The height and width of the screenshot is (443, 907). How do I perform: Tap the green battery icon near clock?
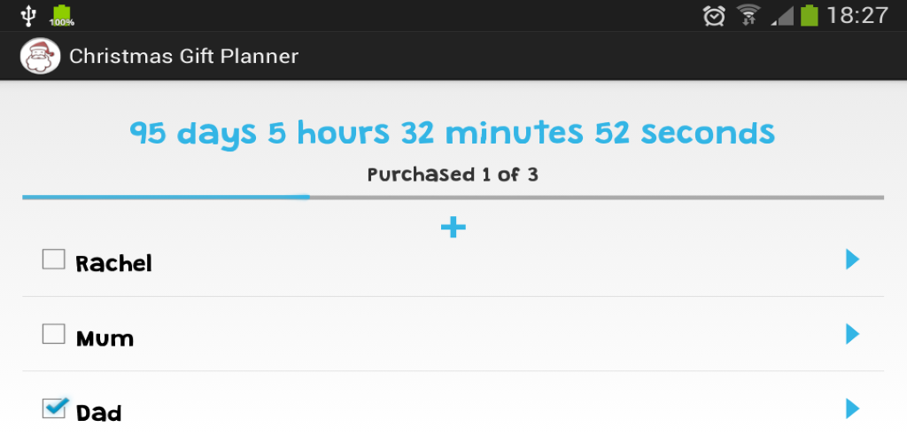[x=809, y=15]
